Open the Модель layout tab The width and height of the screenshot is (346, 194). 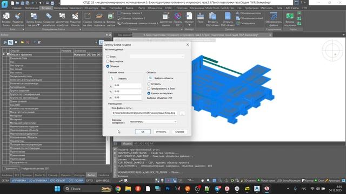click(x=127, y=144)
